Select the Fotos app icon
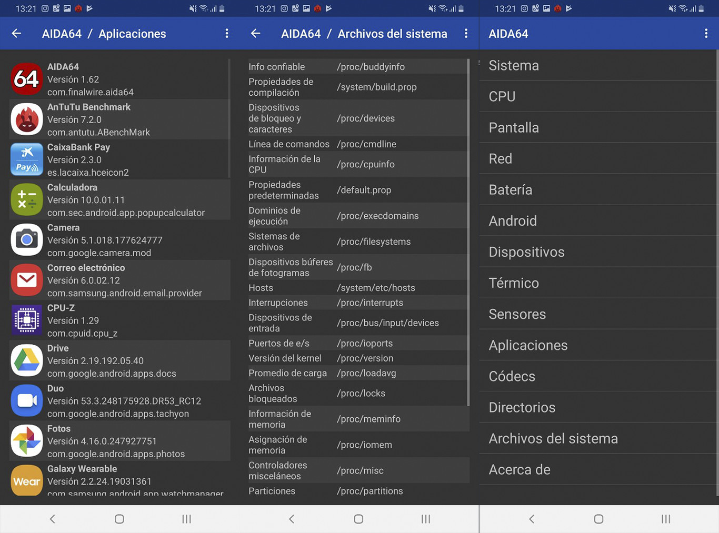This screenshot has height=533, width=719. (x=26, y=441)
